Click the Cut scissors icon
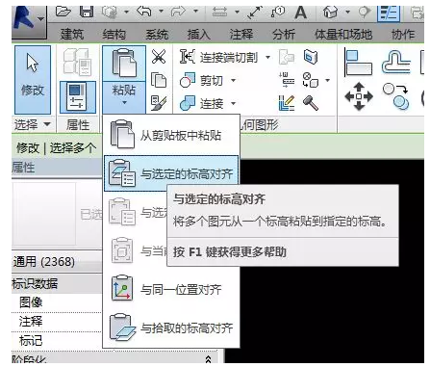Viewport: 430px width, 367px height. click(159, 57)
